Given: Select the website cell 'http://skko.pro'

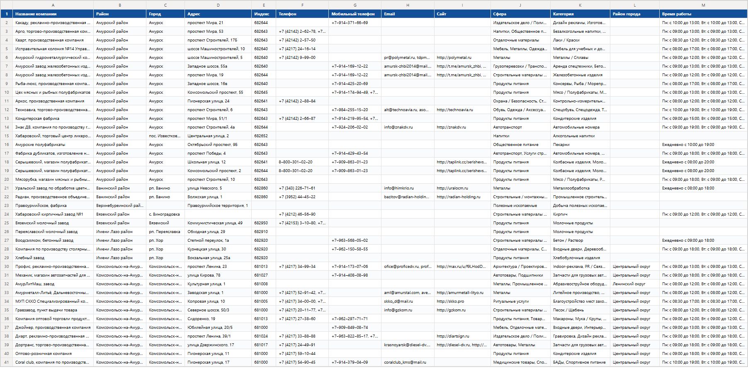Looking at the screenshot, I should point(462,301).
